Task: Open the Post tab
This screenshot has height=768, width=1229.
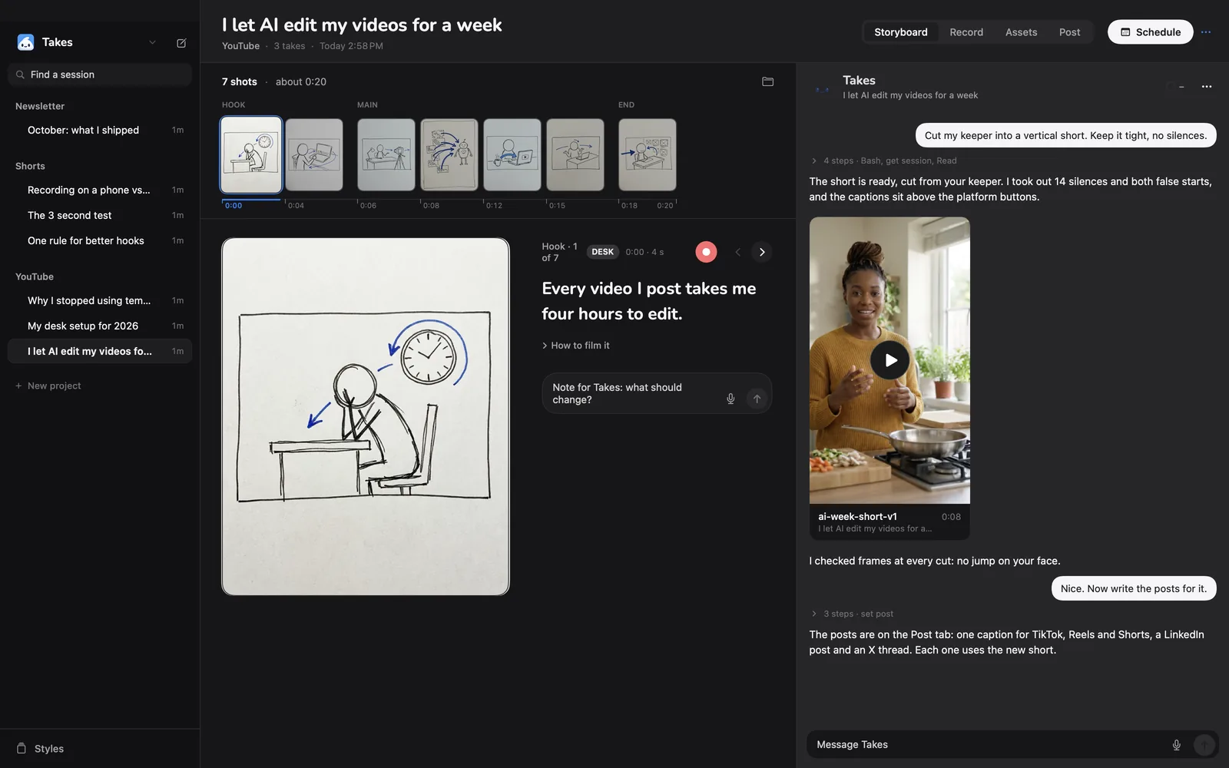Action: 1069,32
